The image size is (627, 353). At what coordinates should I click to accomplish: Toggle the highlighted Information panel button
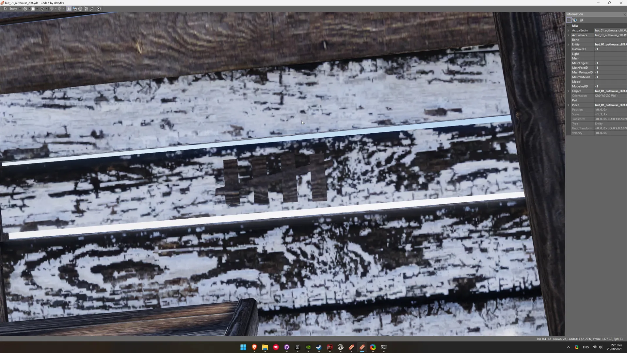pyautogui.click(x=69, y=9)
